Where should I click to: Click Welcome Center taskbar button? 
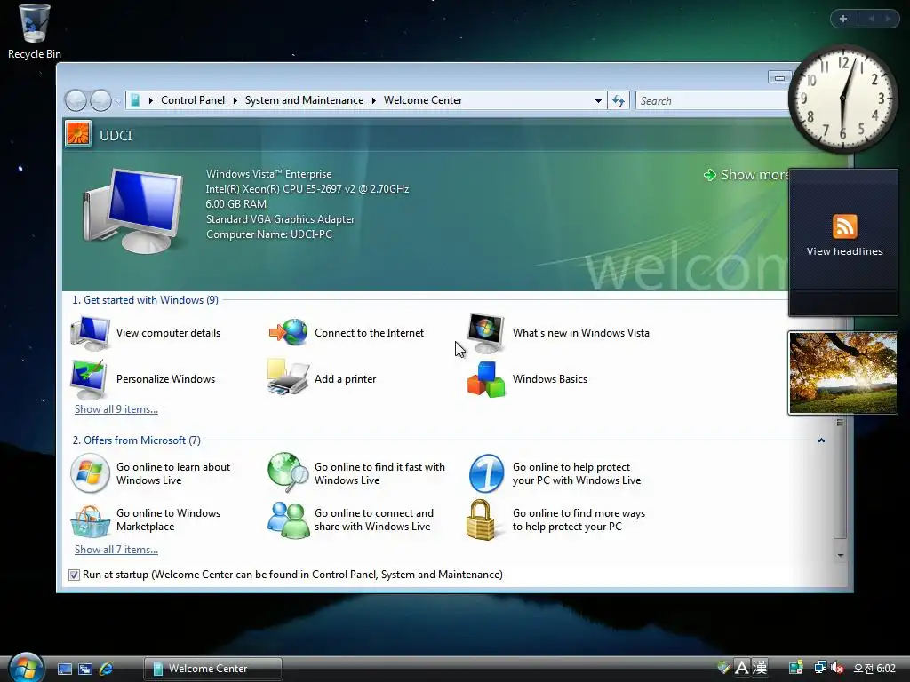point(213,669)
